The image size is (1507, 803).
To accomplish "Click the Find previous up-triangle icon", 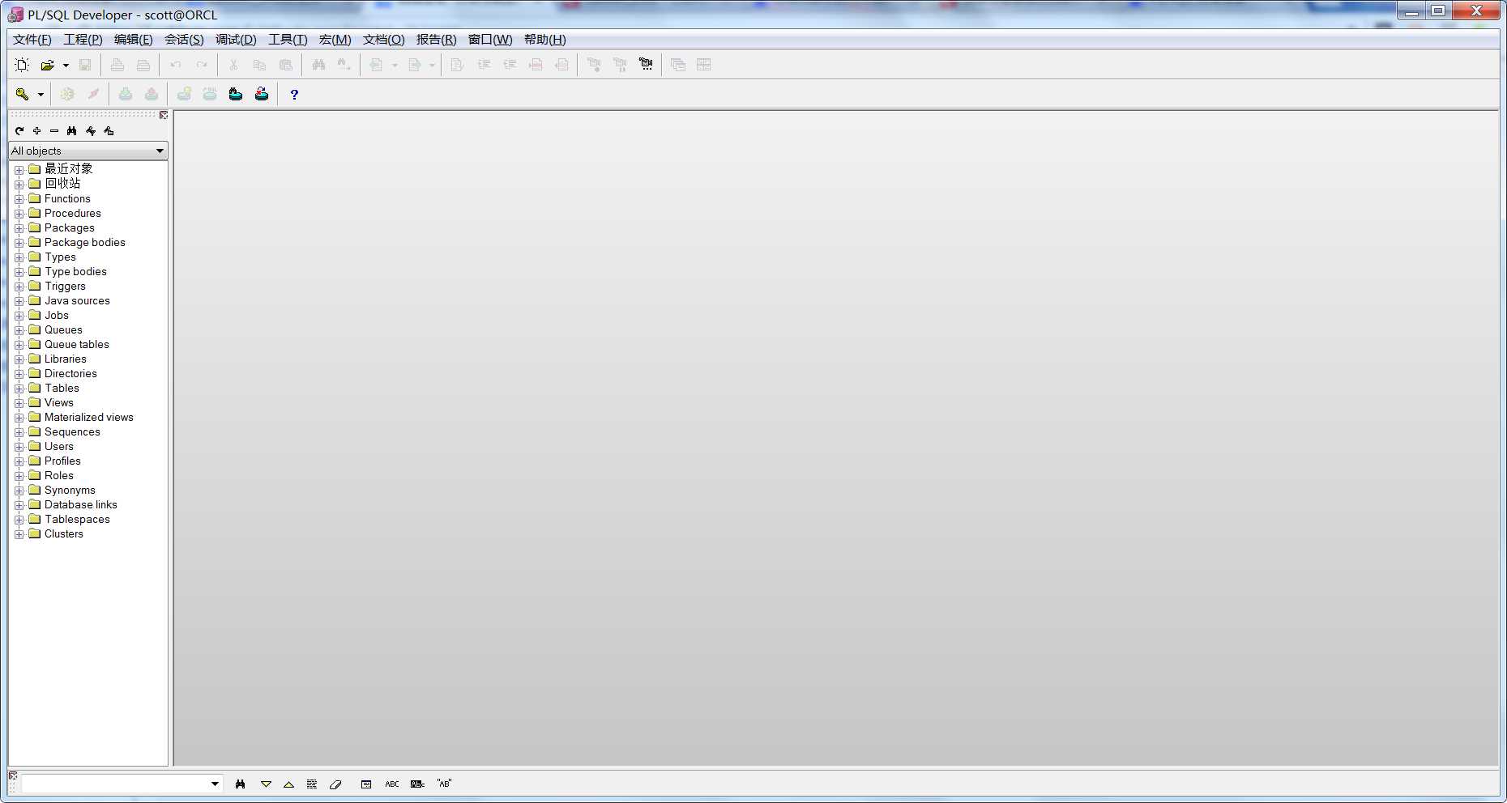I will (288, 784).
